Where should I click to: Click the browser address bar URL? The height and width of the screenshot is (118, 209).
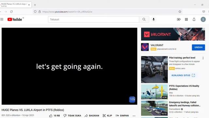coord(67,12)
